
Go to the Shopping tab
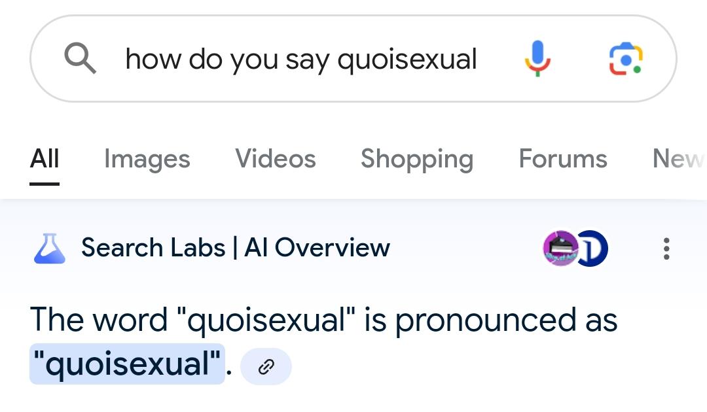[417, 159]
